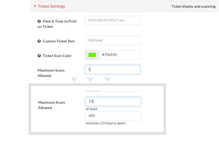Click the Ticket Scan Color label
The height and width of the screenshot is (148, 219).
57,56
